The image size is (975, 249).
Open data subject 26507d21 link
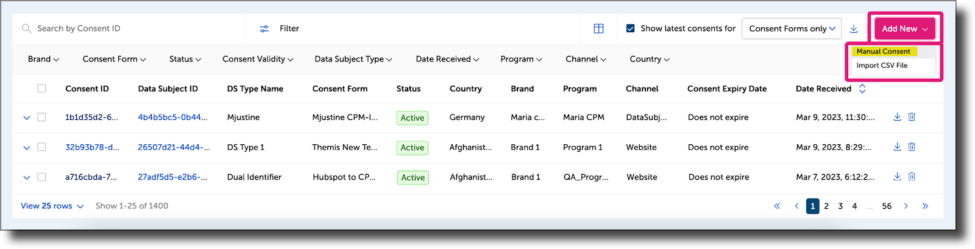pyautogui.click(x=174, y=147)
